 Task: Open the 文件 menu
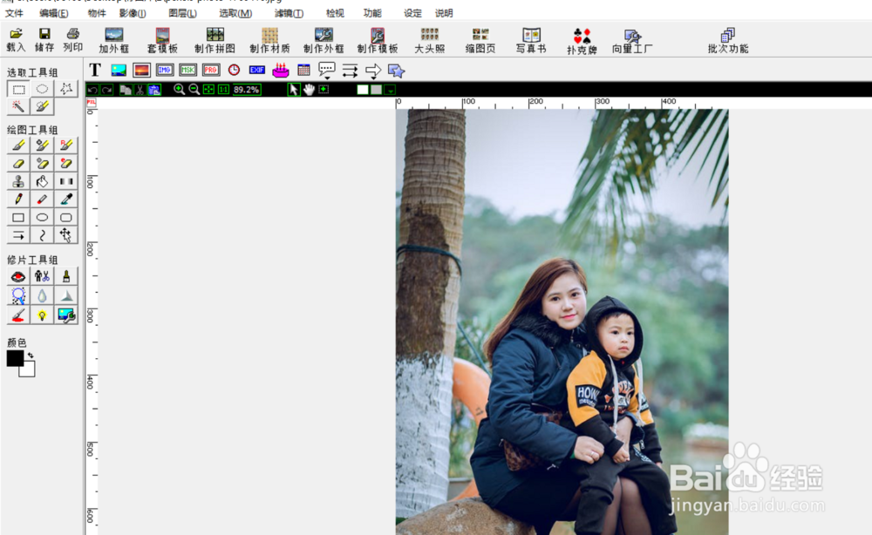click(15, 13)
